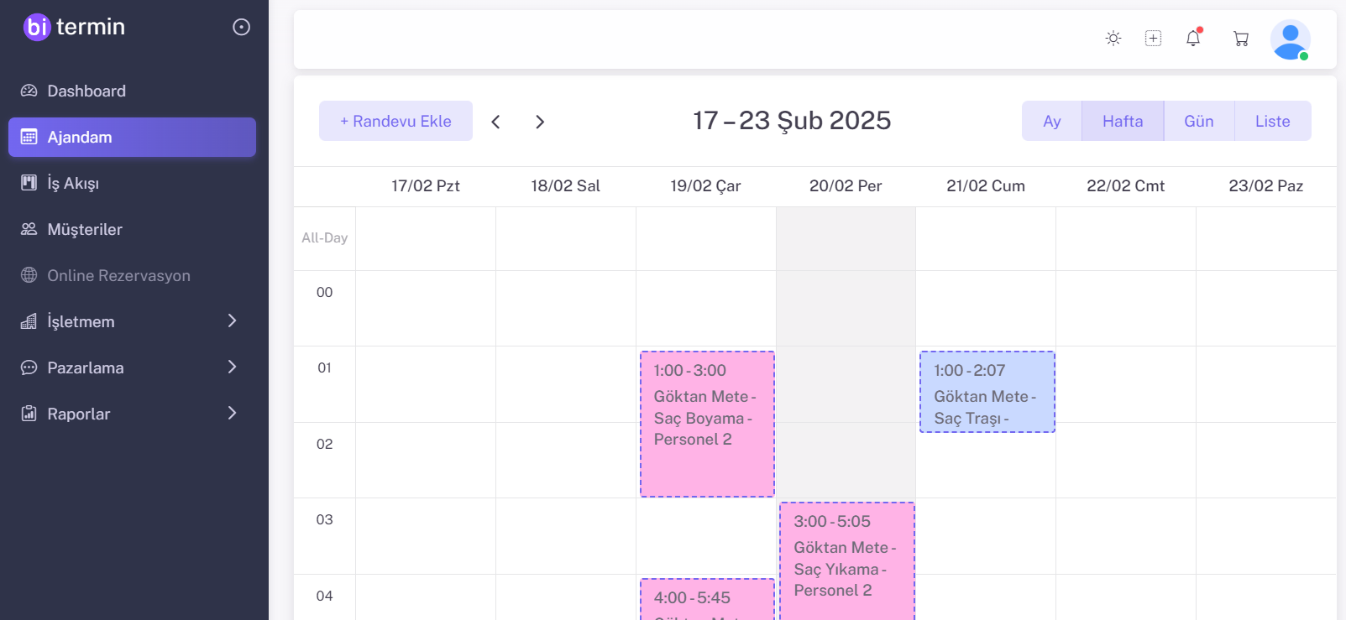The width and height of the screenshot is (1346, 620).
Task: Click the quick-add plus icon in header
Action: (x=1154, y=38)
